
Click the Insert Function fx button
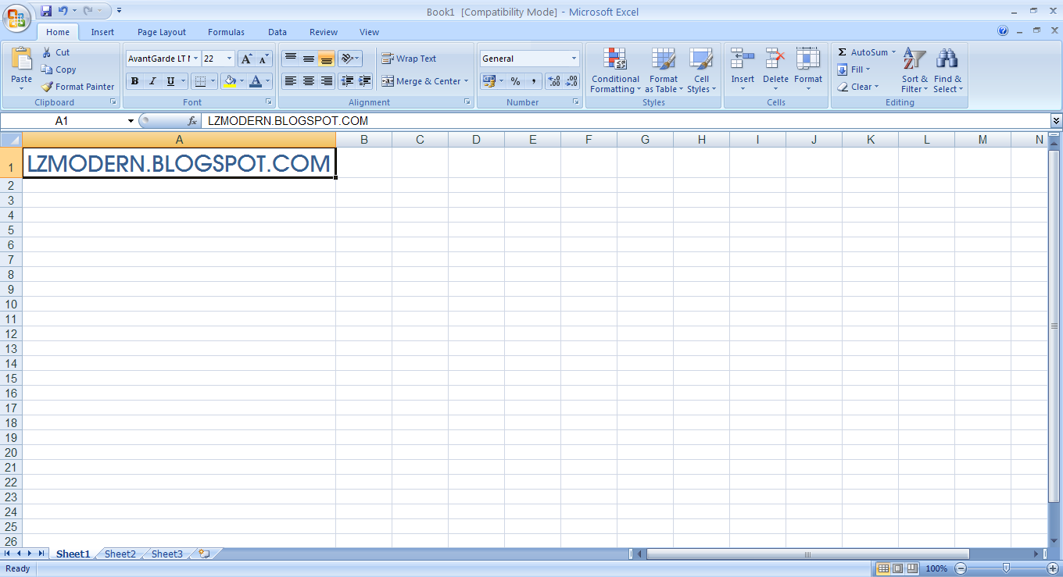click(x=192, y=121)
